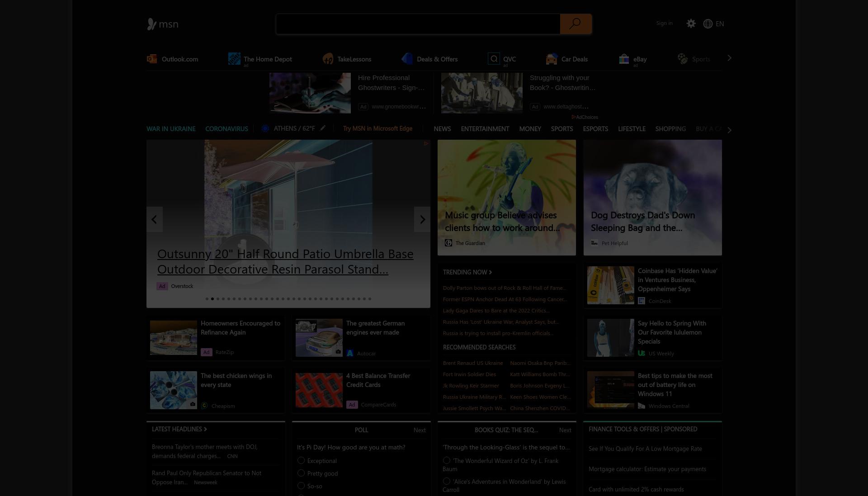The width and height of the screenshot is (868, 496).
Task: Open Entertainment section
Action: tap(485, 129)
